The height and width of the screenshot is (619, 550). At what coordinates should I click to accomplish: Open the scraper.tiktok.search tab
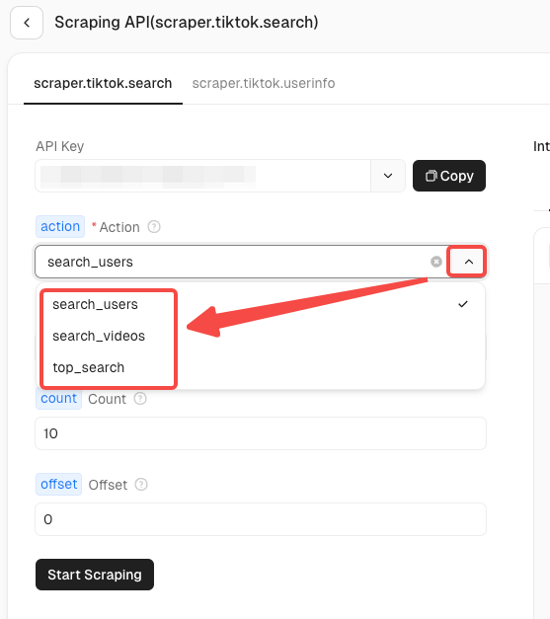tap(103, 83)
